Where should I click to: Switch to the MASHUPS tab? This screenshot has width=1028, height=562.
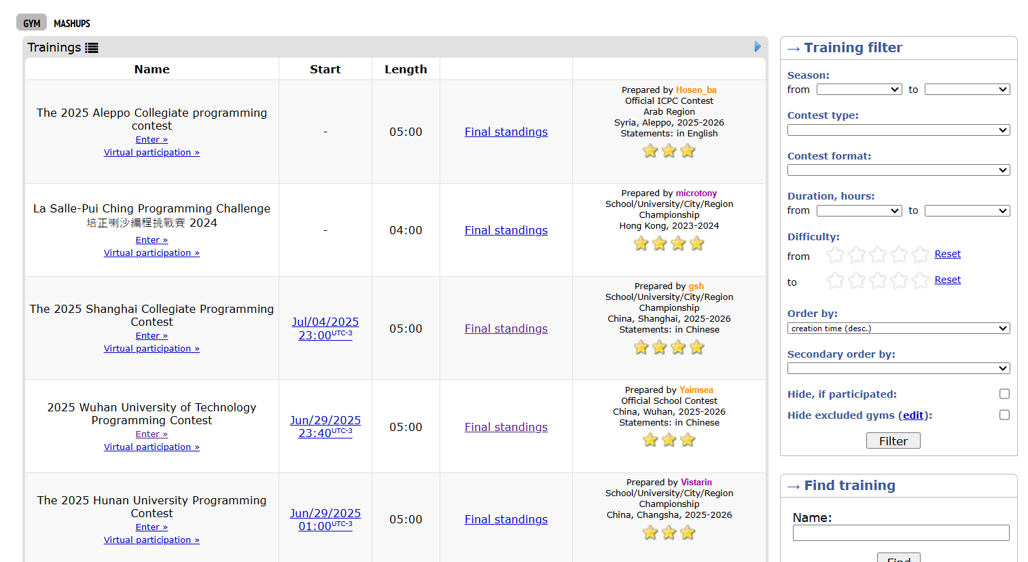72,23
